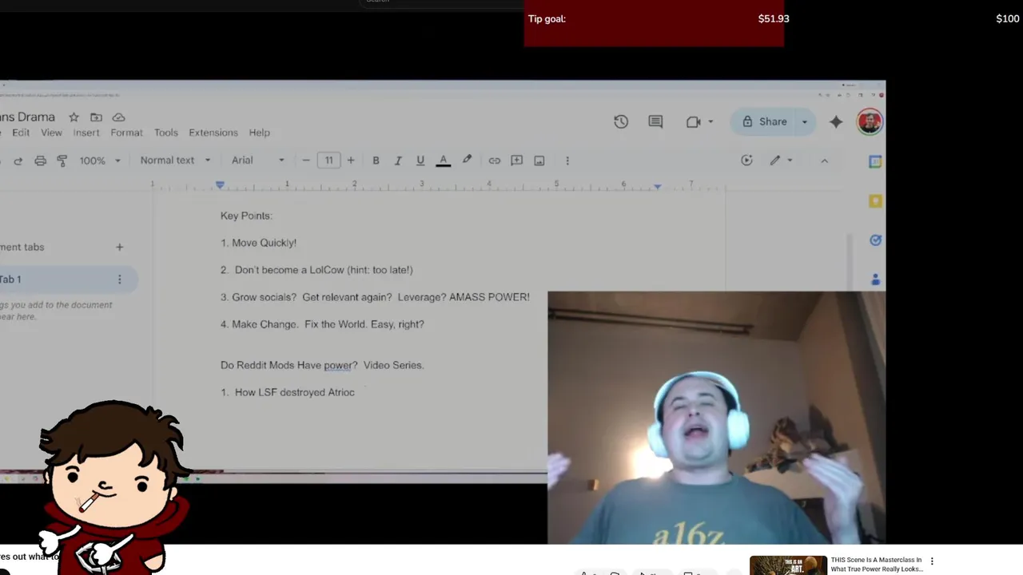Open the Share button dropdown arrow
The image size is (1023, 575).
coord(804,121)
